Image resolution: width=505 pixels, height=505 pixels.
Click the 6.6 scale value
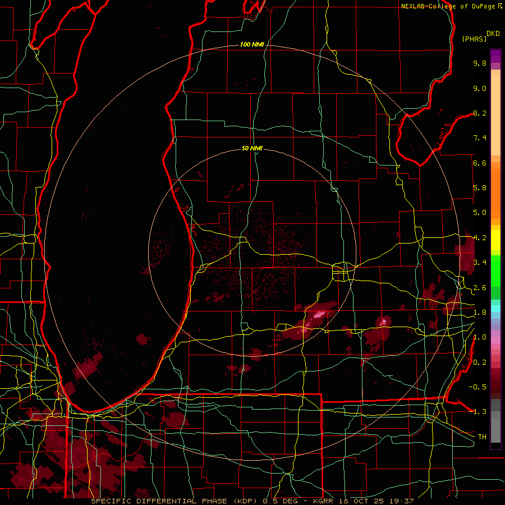coord(480,163)
